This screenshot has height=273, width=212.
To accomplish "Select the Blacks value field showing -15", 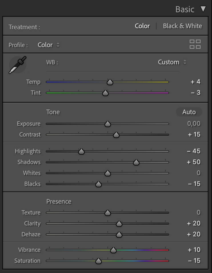I will pyautogui.click(x=194, y=184).
